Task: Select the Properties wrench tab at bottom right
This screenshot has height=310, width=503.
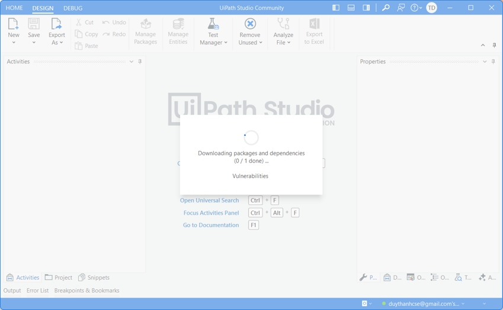Action: 369,277
